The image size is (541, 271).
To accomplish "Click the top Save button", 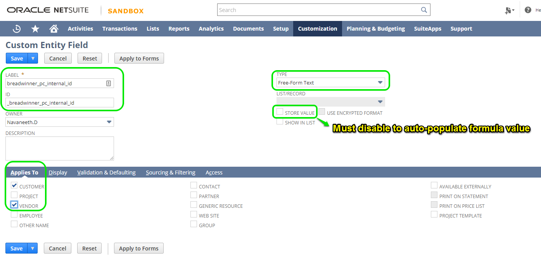I will click(x=17, y=59).
